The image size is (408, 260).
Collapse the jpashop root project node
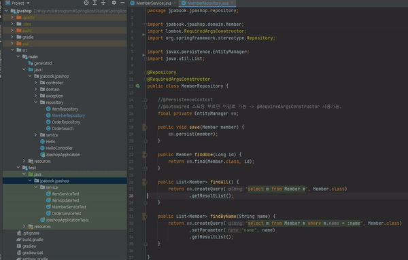pos(7,11)
